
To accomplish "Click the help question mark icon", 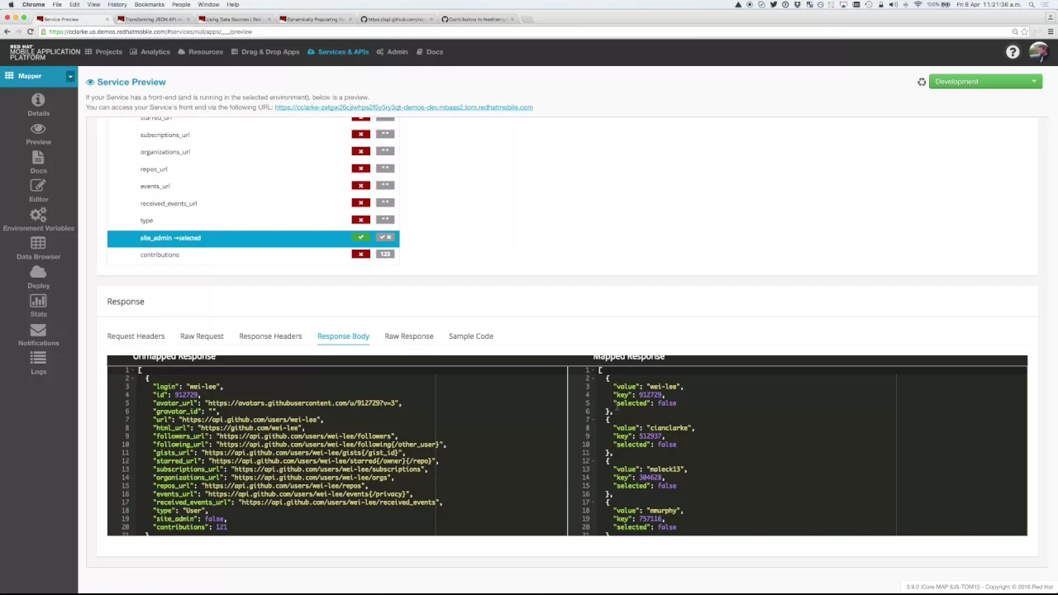I will 1013,52.
